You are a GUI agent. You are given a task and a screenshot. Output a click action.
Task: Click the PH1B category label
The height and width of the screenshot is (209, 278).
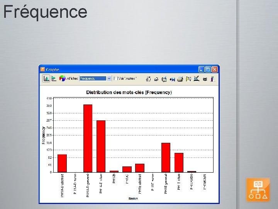click(x=114, y=178)
